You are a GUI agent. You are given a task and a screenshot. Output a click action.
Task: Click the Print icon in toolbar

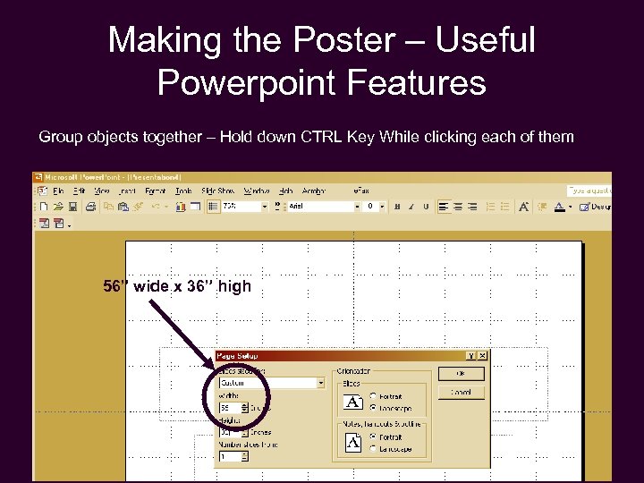[90, 207]
